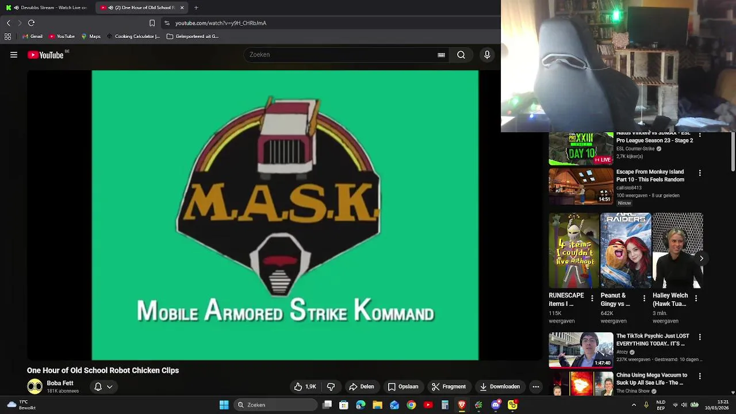Open options for Peanut & Greasy short
Screen dimensions: 736x414
[x=644, y=298]
